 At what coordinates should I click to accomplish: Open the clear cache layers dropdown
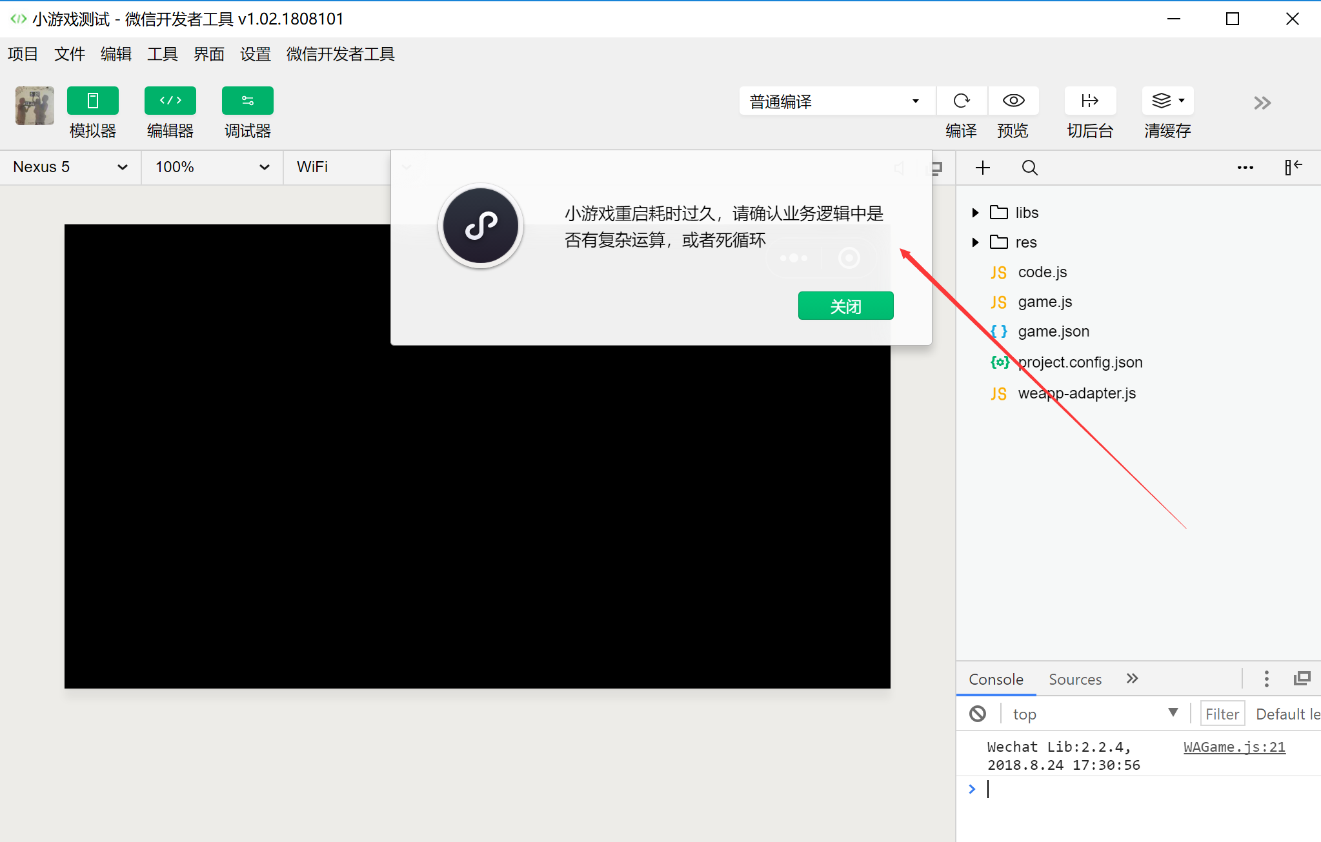pyautogui.click(x=1167, y=101)
